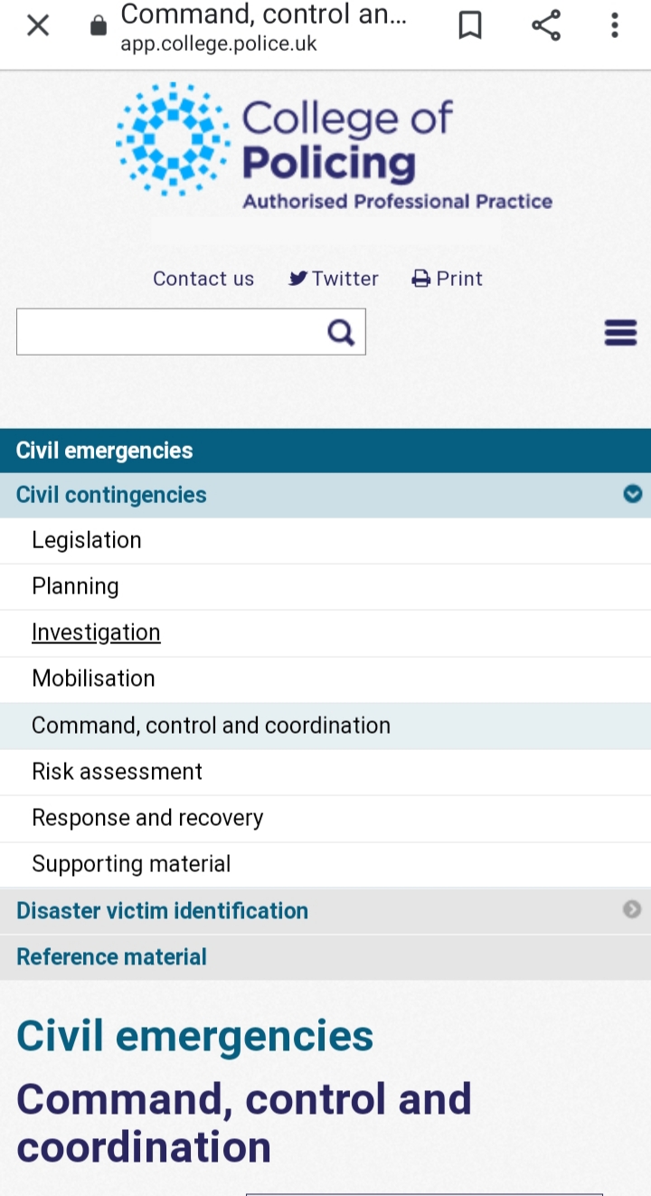
Task: Click the College of Policing logo
Action: click(334, 145)
